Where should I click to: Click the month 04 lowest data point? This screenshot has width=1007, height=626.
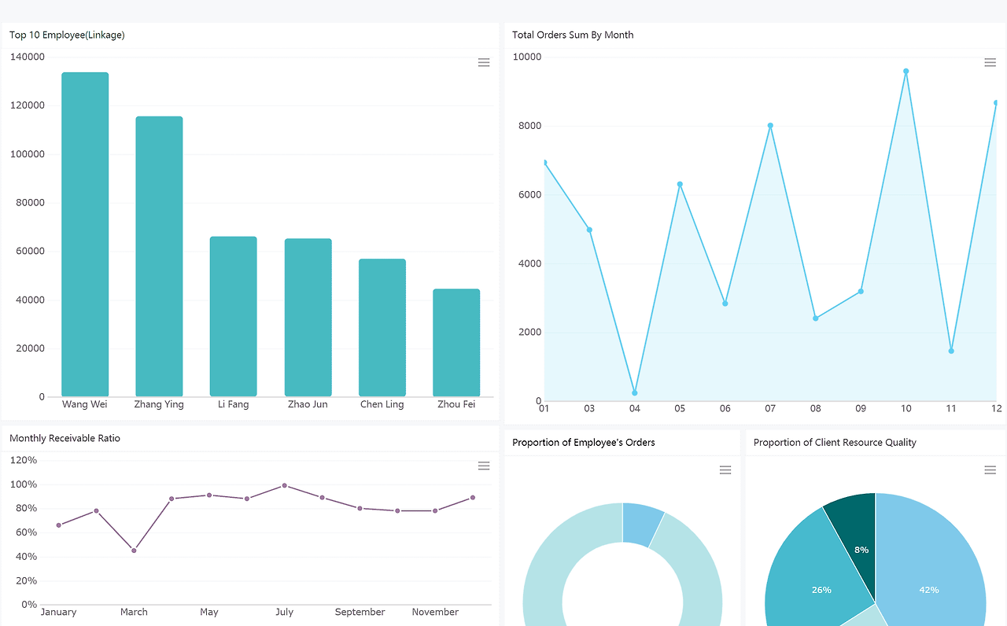[x=635, y=393]
